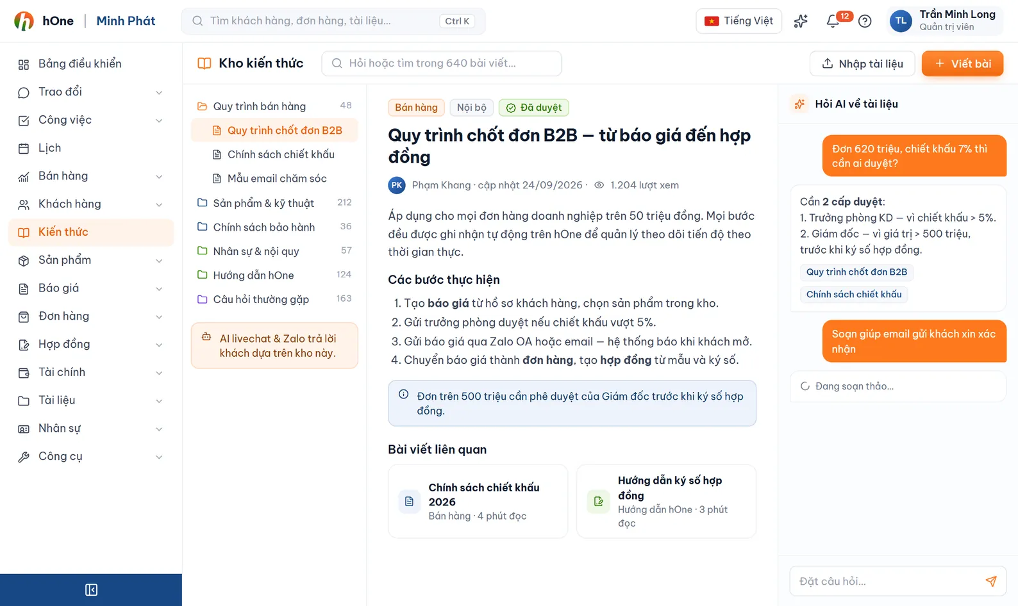Click the views eye icon
1018x606 pixels.
tap(599, 185)
